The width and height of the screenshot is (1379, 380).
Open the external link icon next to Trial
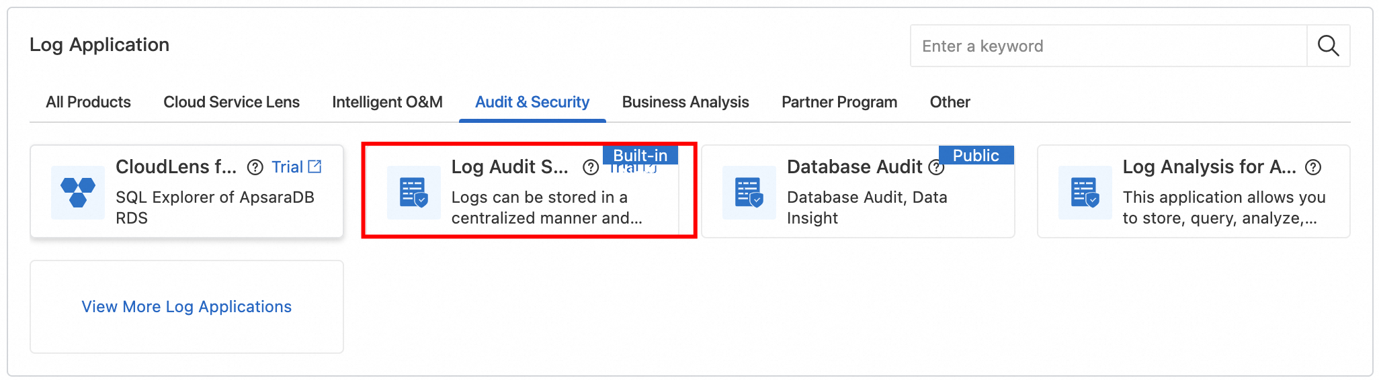pyautogui.click(x=315, y=167)
